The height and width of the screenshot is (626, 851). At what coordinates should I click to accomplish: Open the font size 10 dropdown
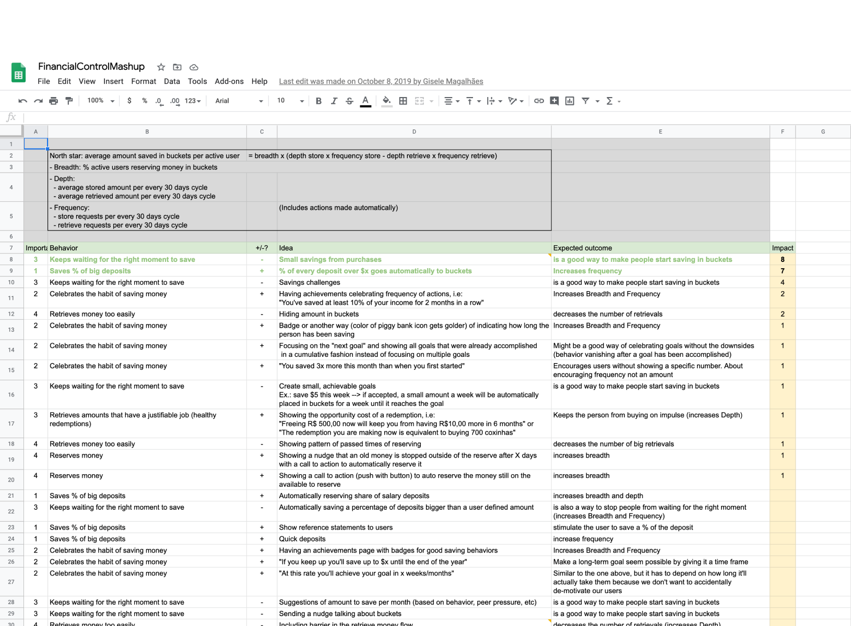[x=290, y=101]
